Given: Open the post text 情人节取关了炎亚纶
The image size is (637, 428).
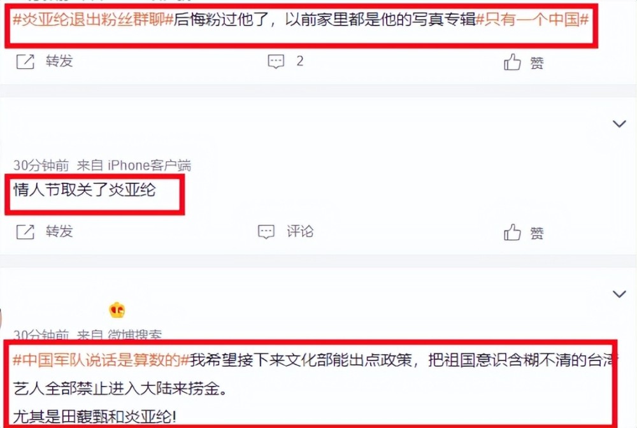Looking at the screenshot, I should [85, 190].
